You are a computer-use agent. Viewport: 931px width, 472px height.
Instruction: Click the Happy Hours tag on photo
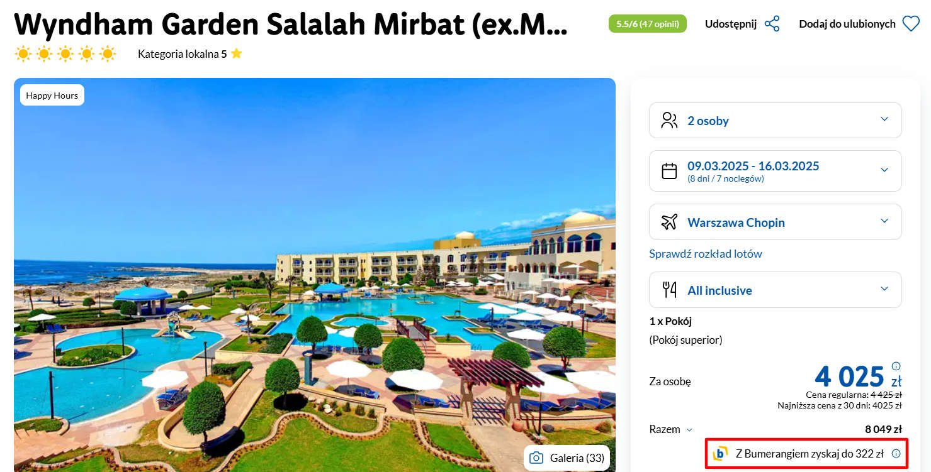tap(52, 96)
